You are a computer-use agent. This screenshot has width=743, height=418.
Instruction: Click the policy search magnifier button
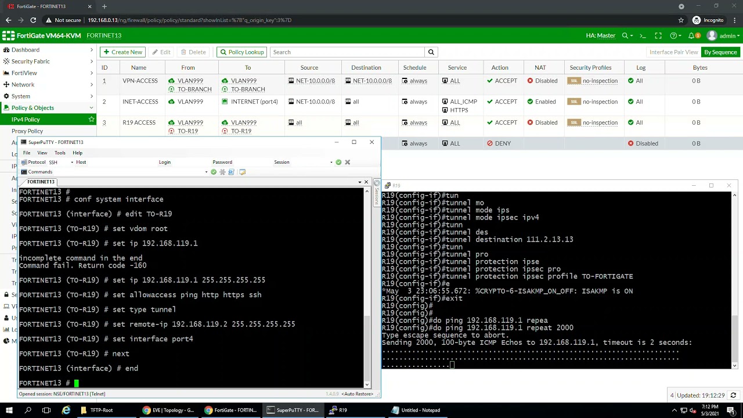click(x=431, y=52)
